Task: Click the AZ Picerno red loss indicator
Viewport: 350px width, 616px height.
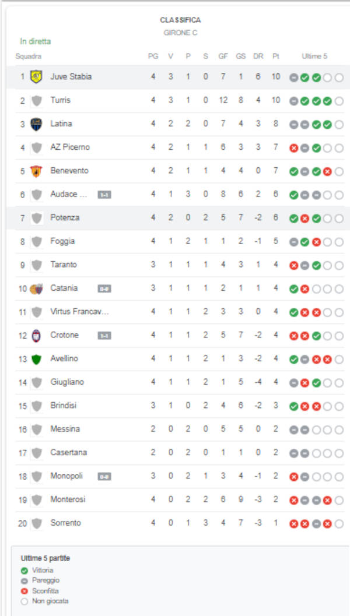Action: click(x=294, y=148)
